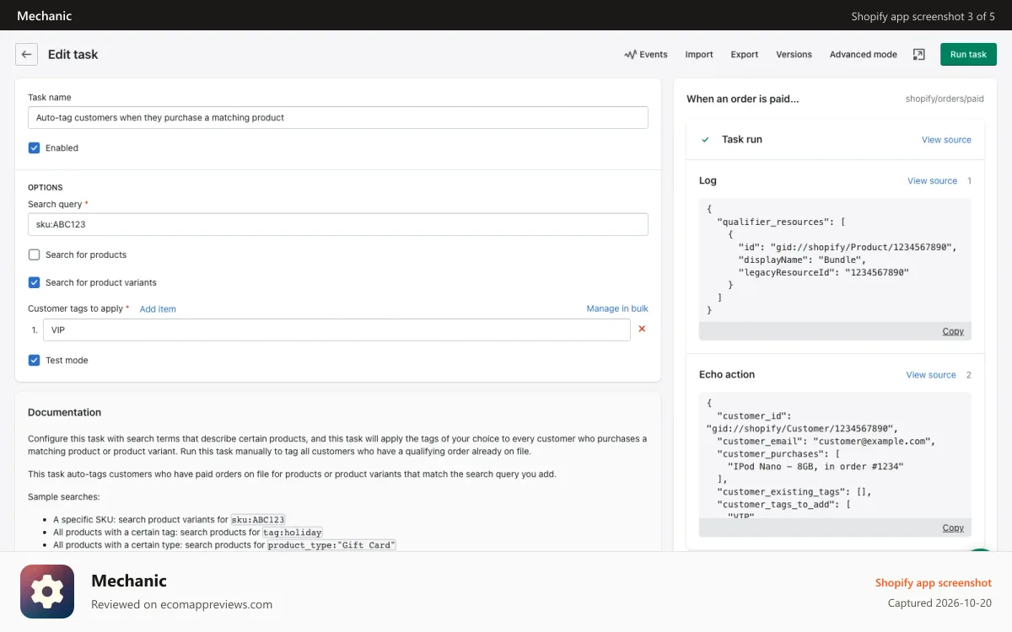Remove the VIP tag with the red X
Screen dimensions: 1012x632
point(642,329)
